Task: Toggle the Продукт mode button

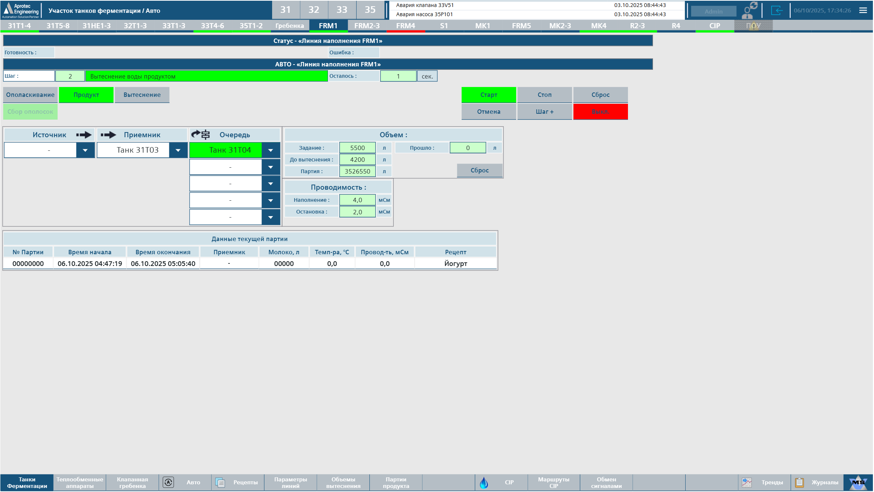Action: (86, 95)
